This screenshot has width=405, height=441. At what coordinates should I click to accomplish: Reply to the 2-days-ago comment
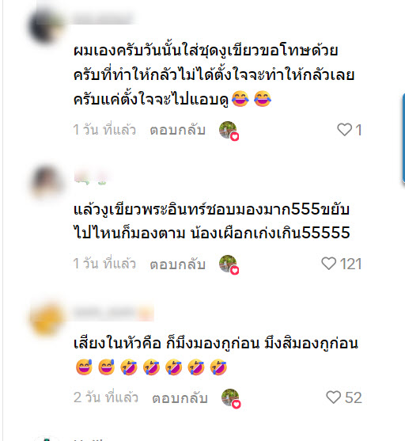(x=180, y=397)
